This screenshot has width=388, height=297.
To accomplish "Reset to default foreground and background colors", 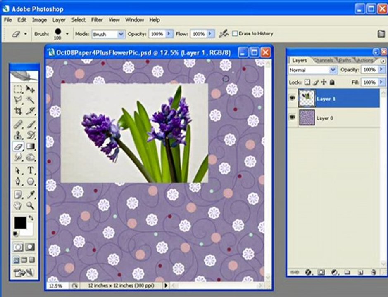I will (x=15, y=234).
